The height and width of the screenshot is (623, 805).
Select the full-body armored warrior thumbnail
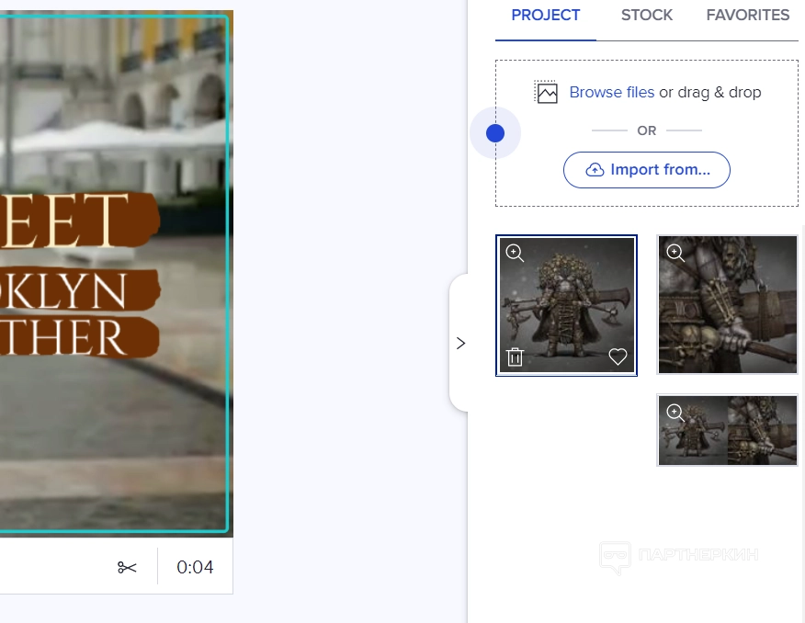[x=566, y=303]
